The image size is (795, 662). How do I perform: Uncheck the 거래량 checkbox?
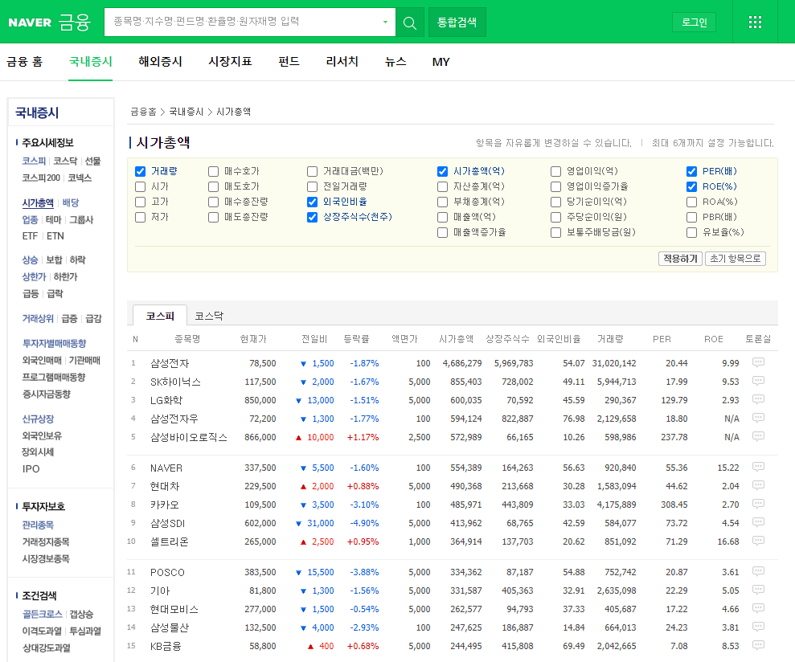click(141, 171)
